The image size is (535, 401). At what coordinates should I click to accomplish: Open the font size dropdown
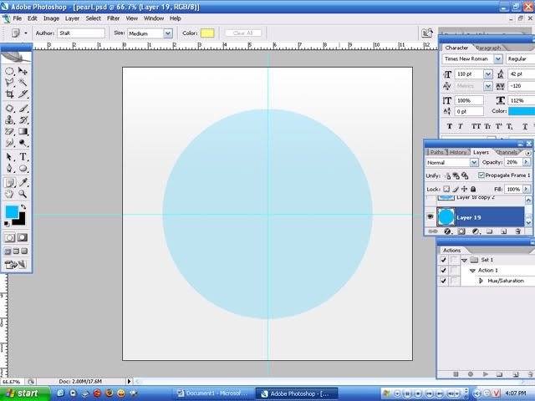pos(488,74)
